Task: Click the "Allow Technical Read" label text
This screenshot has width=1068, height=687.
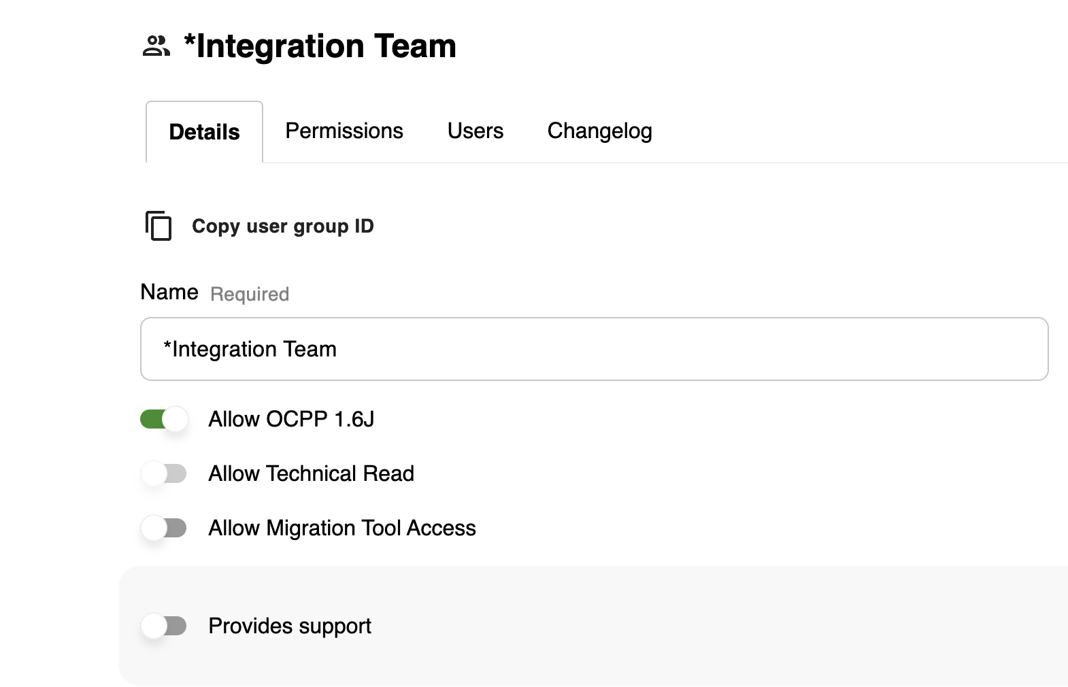Action: pos(311,473)
